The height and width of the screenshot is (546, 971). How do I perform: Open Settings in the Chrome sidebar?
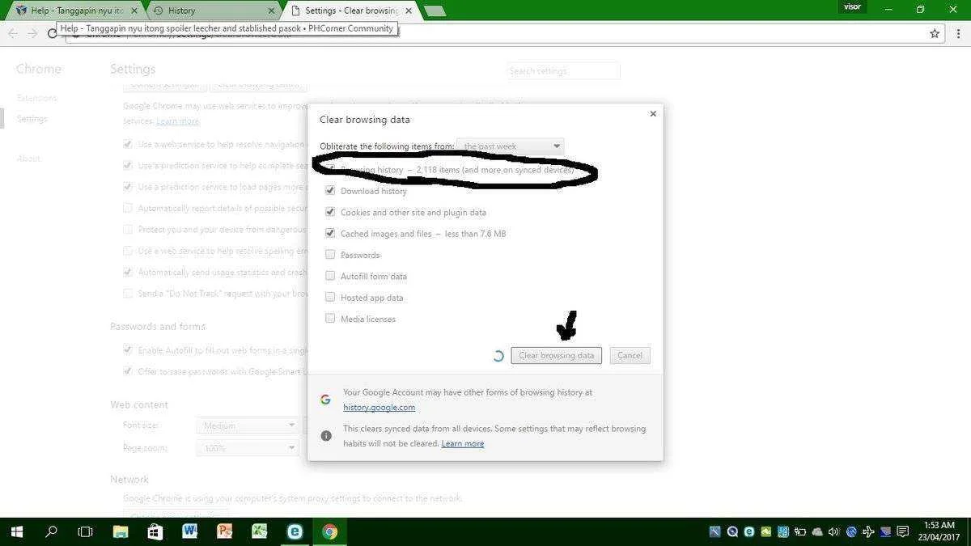32,119
